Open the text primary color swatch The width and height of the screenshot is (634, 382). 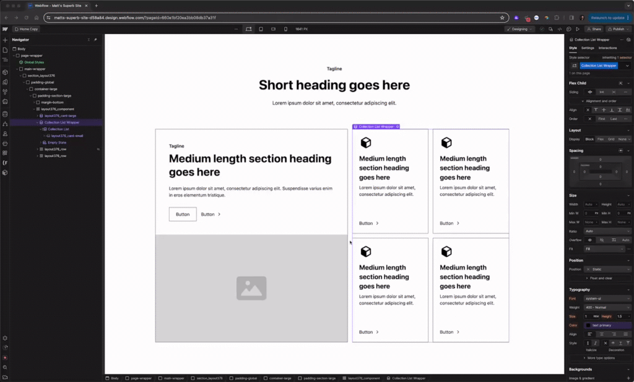click(588, 325)
